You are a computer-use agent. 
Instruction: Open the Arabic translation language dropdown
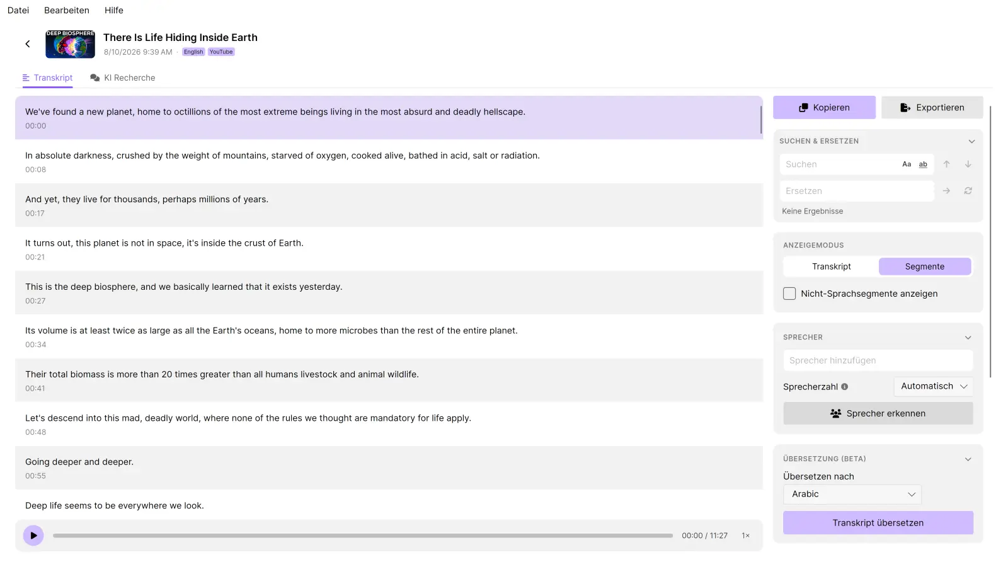[852, 495]
